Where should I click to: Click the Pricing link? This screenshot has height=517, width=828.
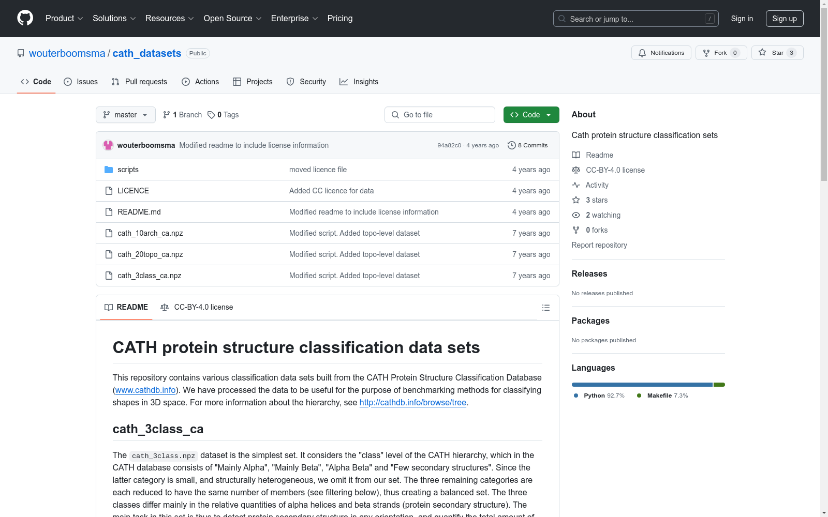click(x=340, y=18)
